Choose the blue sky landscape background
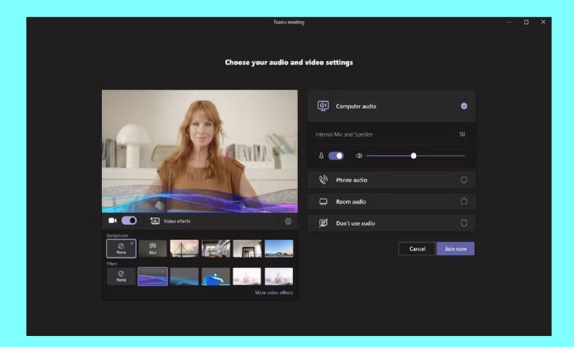This screenshot has height=347, width=574. click(x=279, y=249)
